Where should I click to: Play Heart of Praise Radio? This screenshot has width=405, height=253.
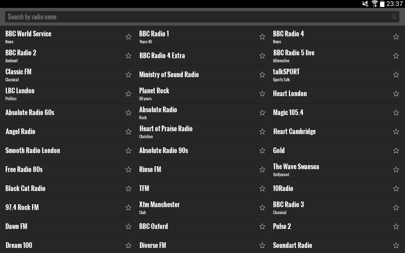166,129
